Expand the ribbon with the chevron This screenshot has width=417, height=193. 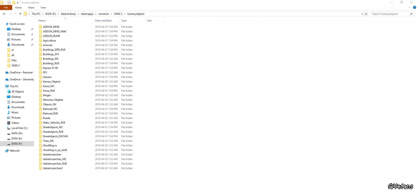410,7
